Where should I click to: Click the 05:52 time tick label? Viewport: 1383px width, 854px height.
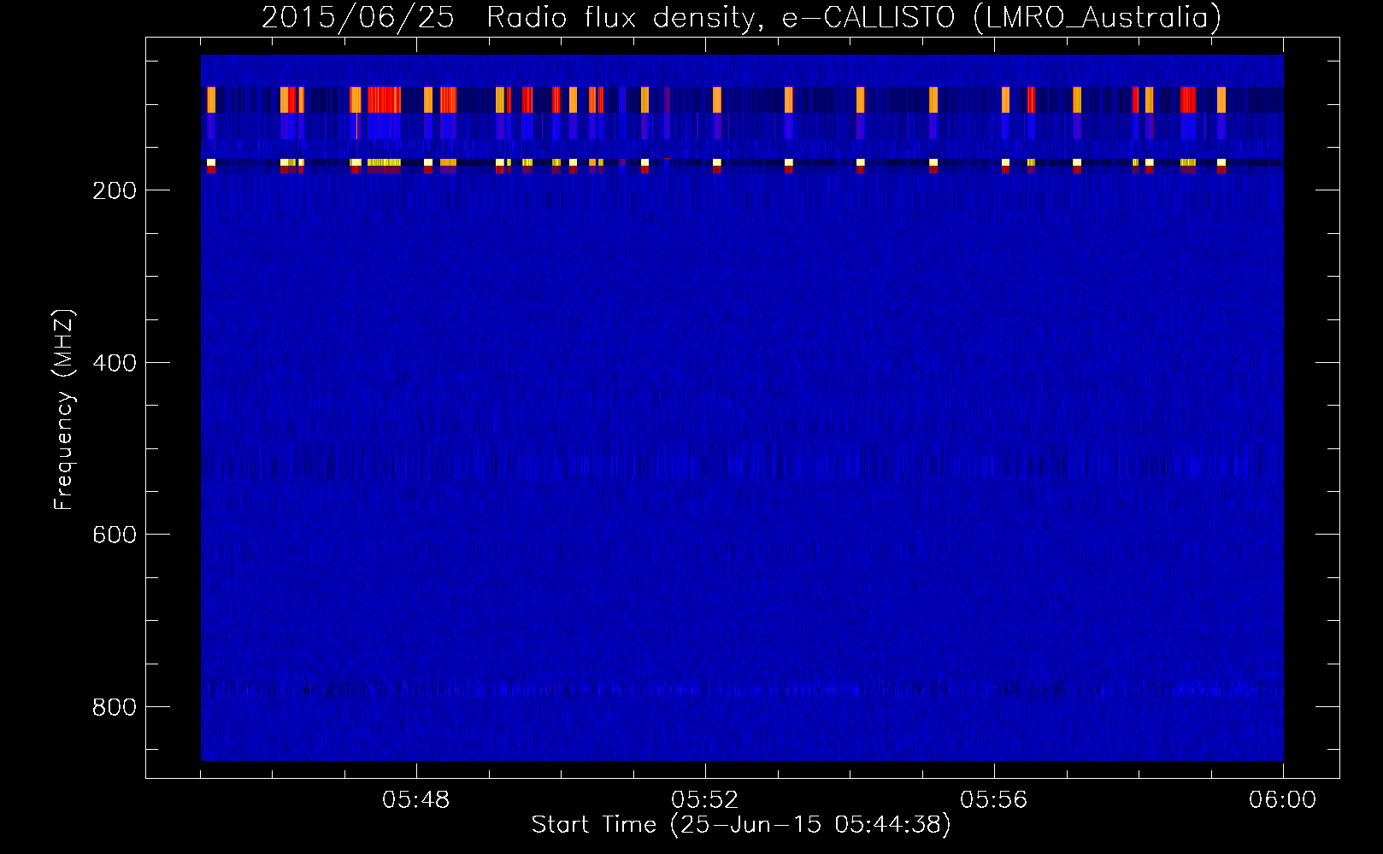pyautogui.click(x=705, y=800)
